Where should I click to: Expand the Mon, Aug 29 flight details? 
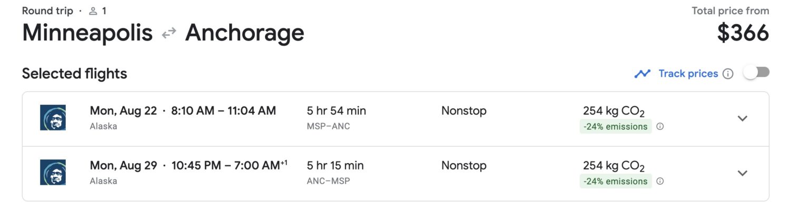click(742, 173)
